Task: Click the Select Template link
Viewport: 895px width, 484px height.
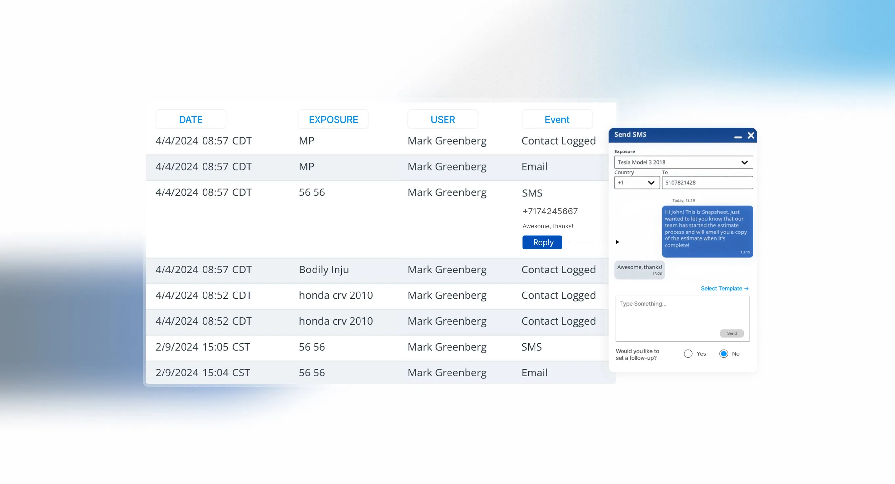Action: [724, 288]
